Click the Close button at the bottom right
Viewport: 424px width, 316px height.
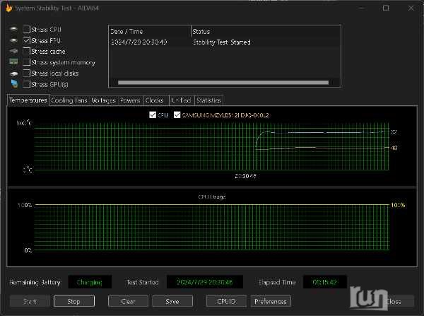coord(394,301)
